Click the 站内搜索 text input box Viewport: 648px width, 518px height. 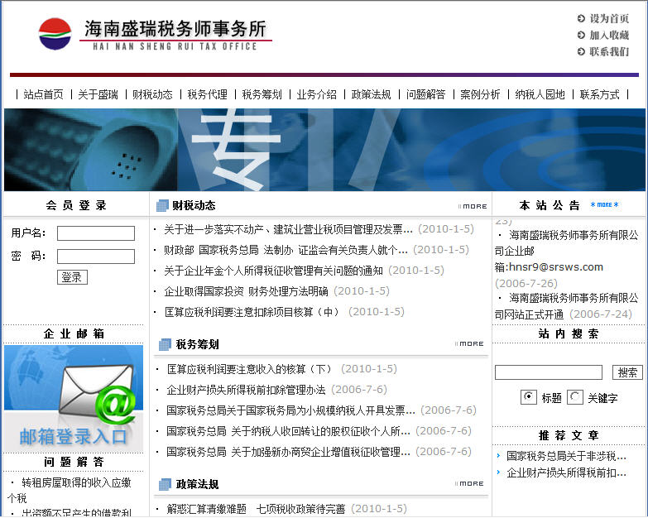pyautogui.click(x=548, y=372)
